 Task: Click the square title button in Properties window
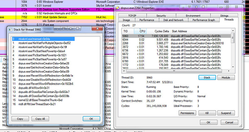click(204, 7)
